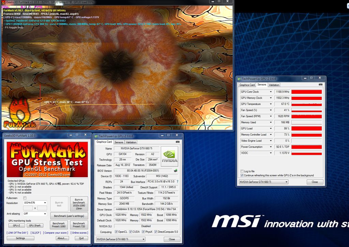Click the BIOS version value '80.04.4B.00.16 (P2004-0001)'
The height and width of the screenshot is (247, 349).
143,170
